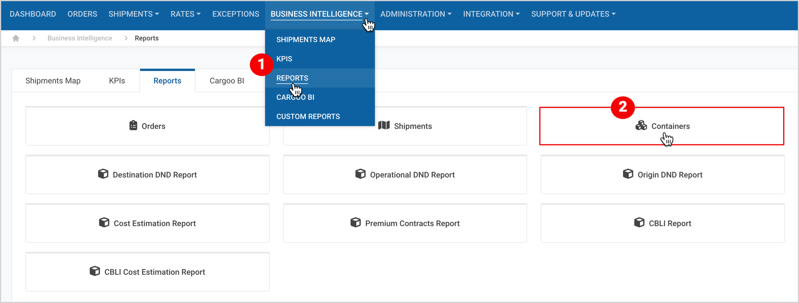Open the Destination DND Report card

pyautogui.click(x=147, y=175)
